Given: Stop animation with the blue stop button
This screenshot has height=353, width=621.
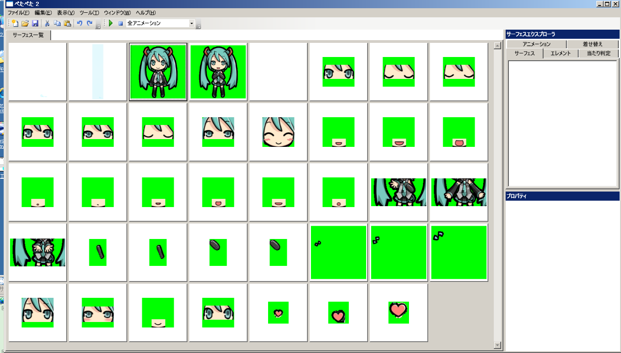Looking at the screenshot, I should (x=120, y=23).
